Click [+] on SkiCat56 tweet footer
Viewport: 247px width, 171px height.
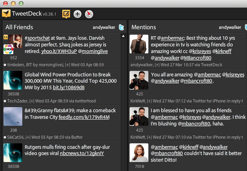(x=28, y=137)
